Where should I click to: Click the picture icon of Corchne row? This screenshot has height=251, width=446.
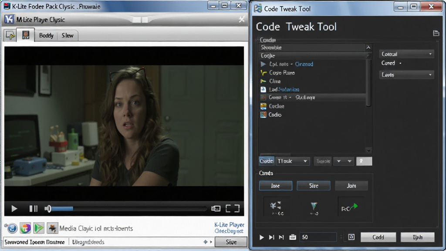click(264, 106)
